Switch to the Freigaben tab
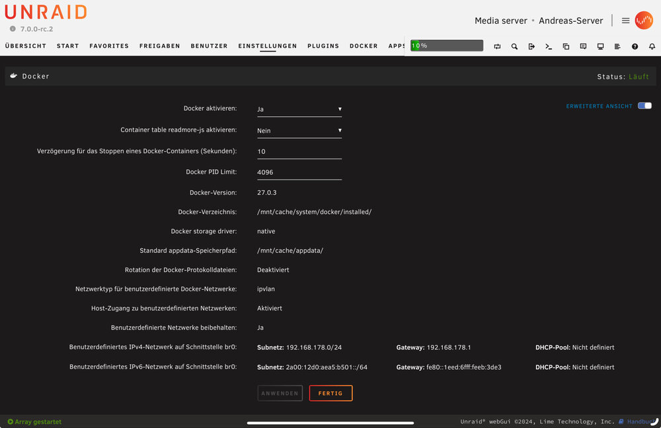The height and width of the screenshot is (428, 661). click(x=160, y=46)
